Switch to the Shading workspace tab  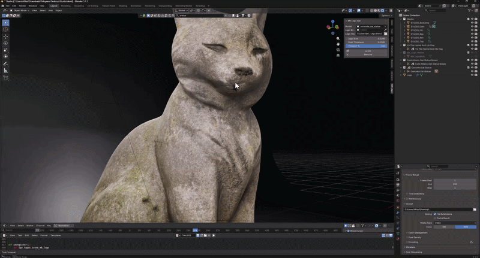(x=123, y=6)
